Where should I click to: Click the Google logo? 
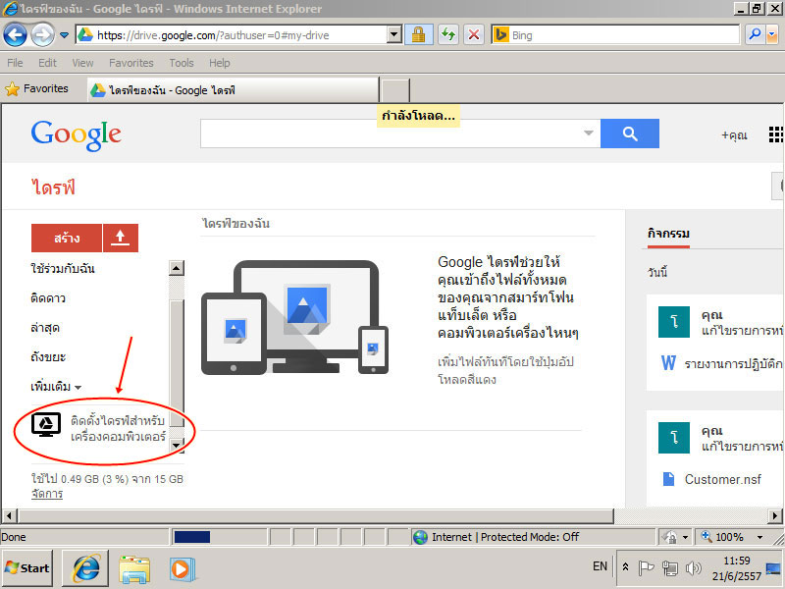coord(77,134)
